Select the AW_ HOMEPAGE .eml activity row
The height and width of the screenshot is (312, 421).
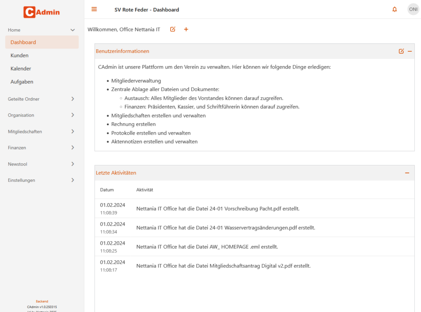point(254,247)
